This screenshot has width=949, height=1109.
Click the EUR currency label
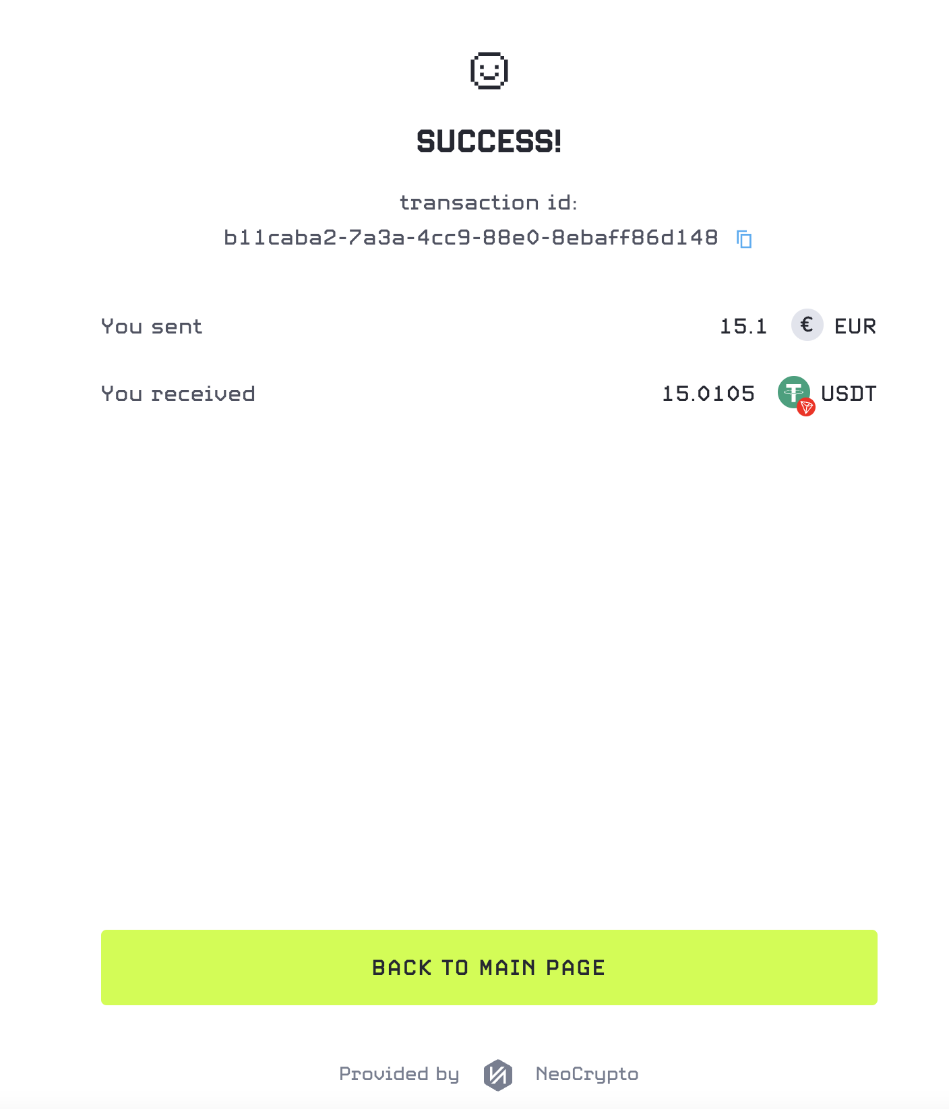click(x=855, y=327)
